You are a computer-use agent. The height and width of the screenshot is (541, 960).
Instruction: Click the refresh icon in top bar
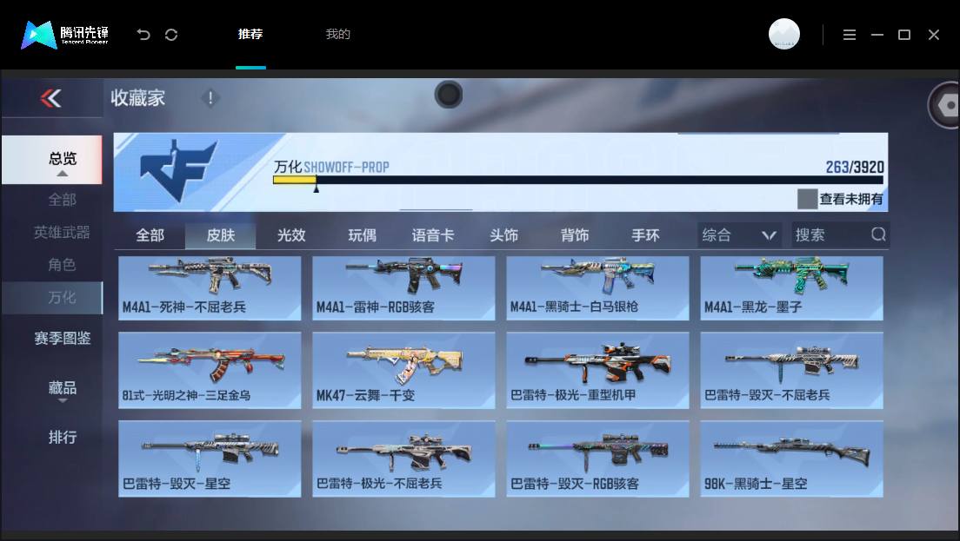(x=171, y=34)
